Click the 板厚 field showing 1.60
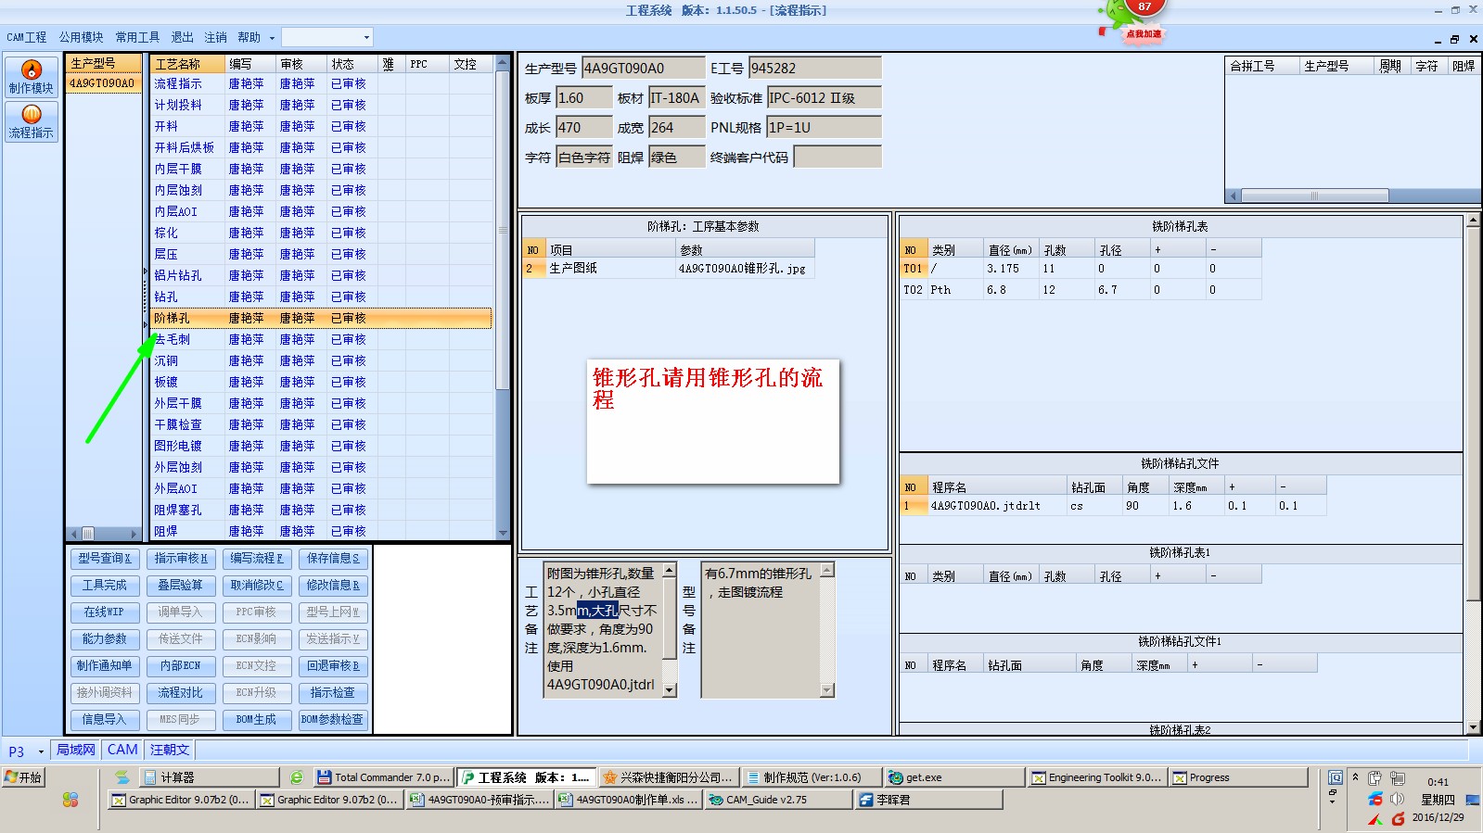The height and width of the screenshot is (833, 1483). (x=583, y=97)
